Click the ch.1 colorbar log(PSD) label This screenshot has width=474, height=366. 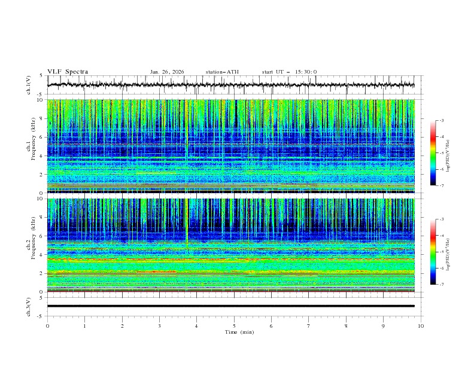click(448, 156)
